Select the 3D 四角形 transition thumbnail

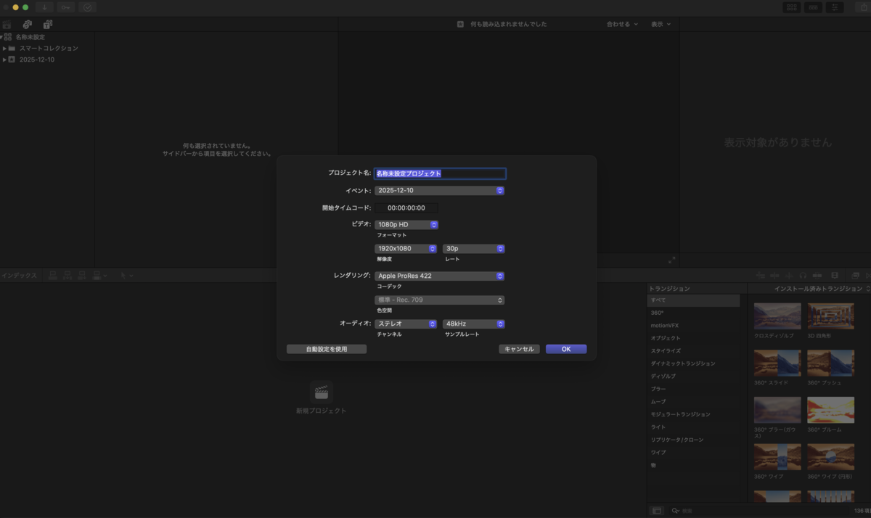click(x=831, y=316)
